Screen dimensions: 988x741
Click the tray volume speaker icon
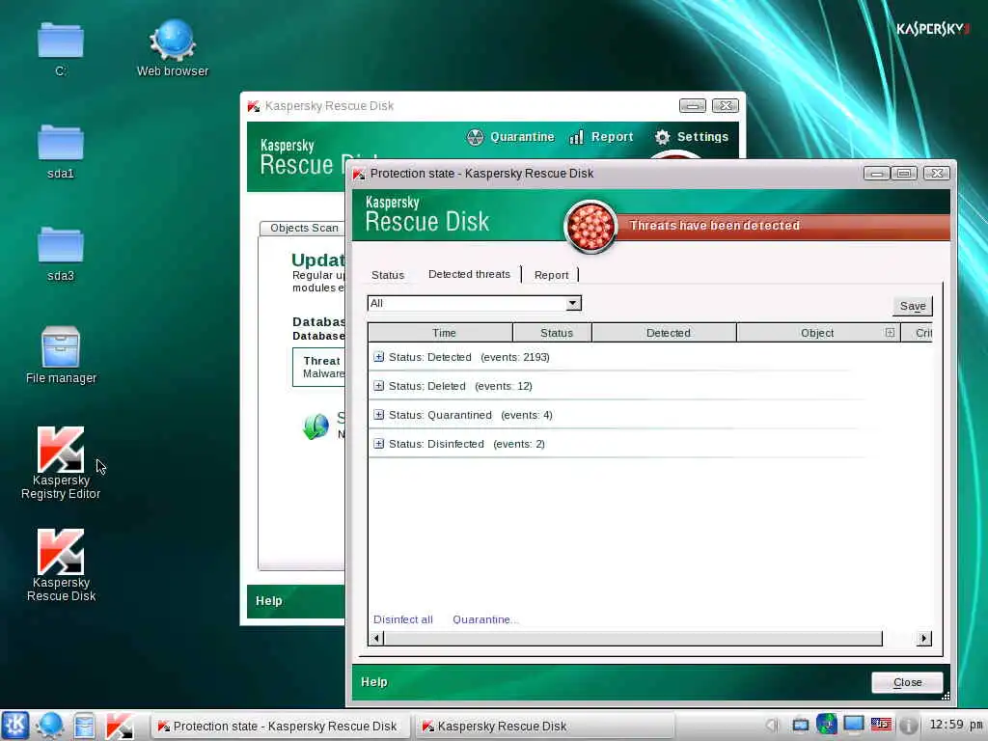pyautogui.click(x=773, y=726)
